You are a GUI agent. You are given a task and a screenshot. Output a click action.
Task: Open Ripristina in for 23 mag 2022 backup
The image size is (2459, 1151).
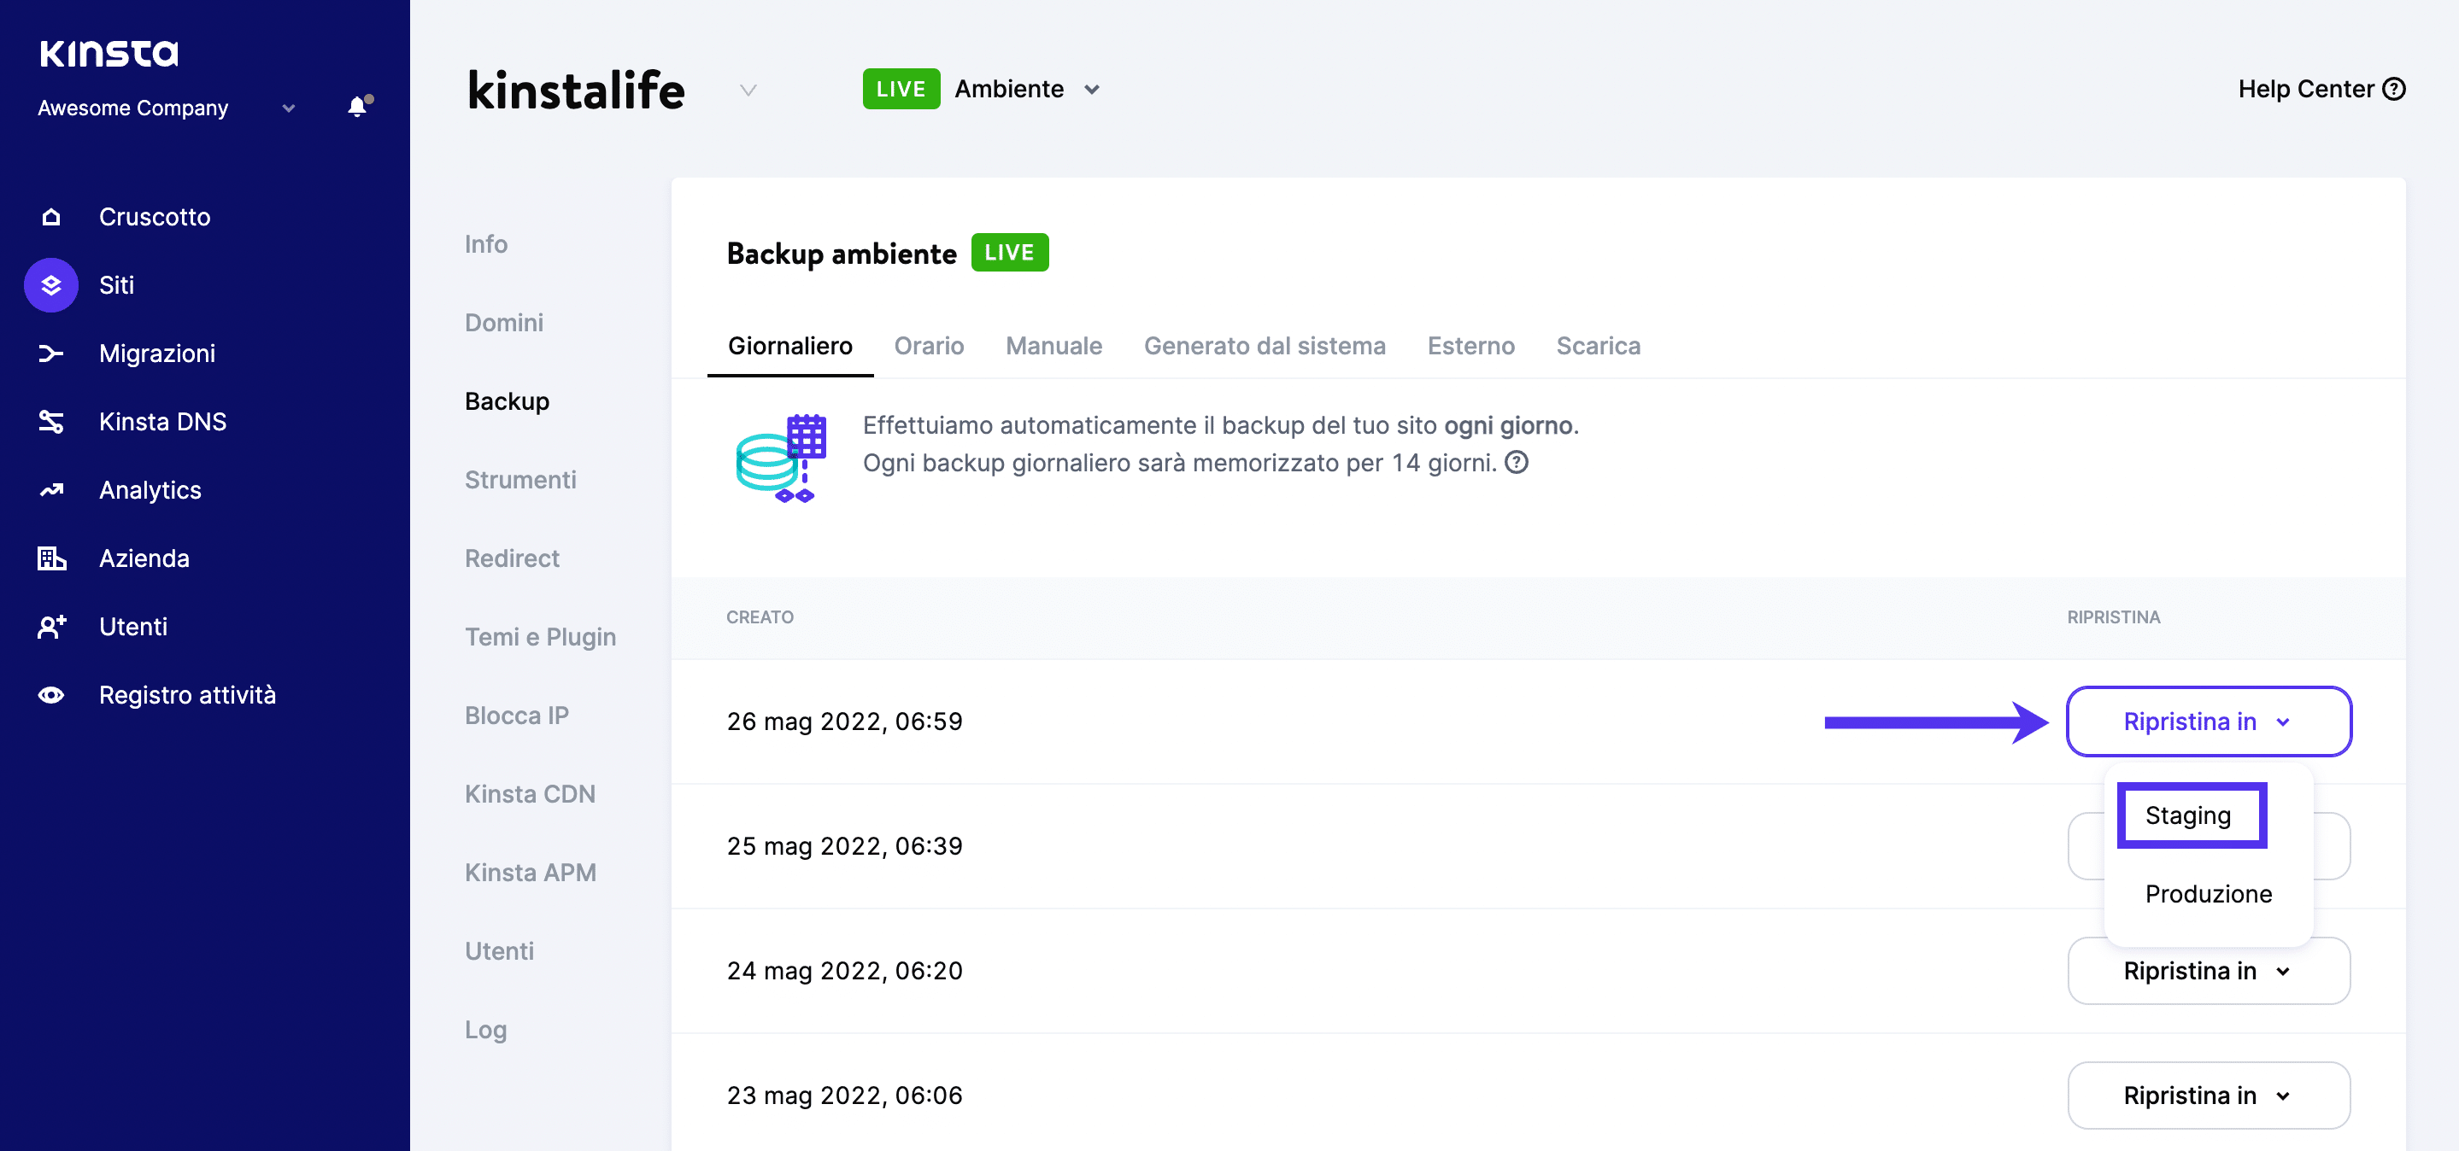[x=2208, y=1095]
